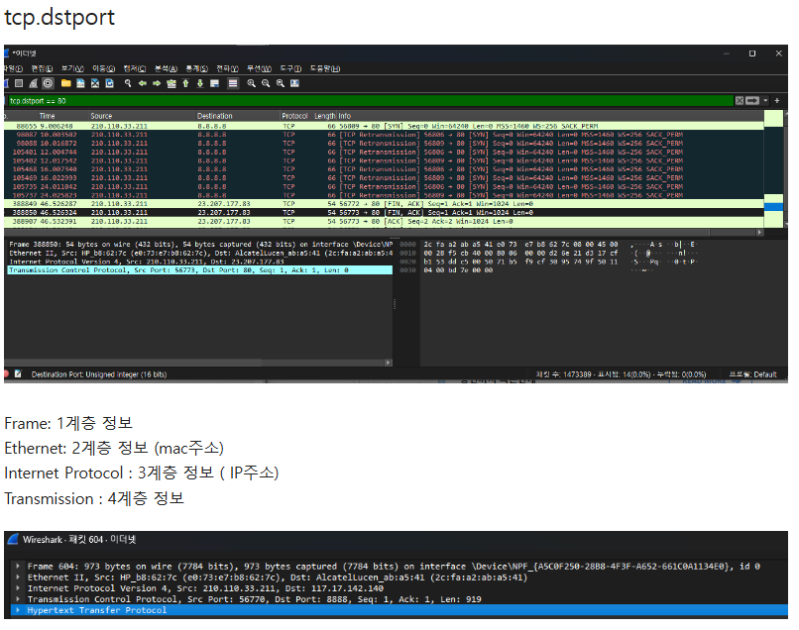Go back to previous packet arrow
Screen dimensions: 799x630
tap(143, 83)
